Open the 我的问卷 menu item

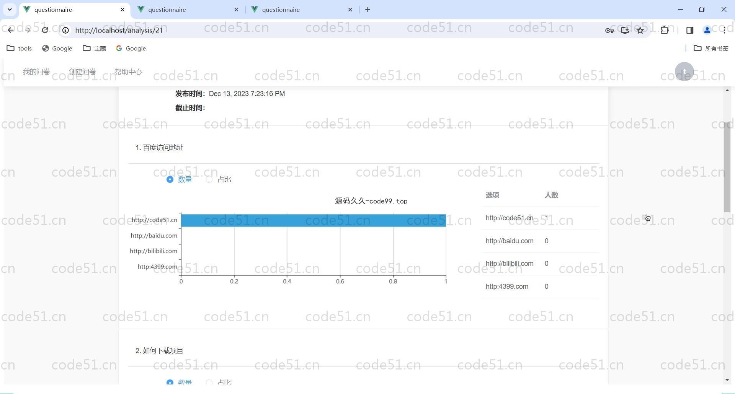(x=36, y=72)
